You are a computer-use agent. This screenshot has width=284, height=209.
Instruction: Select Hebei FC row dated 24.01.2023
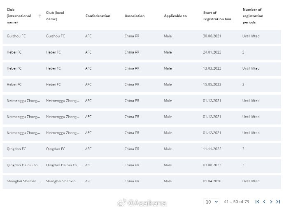click(142, 53)
